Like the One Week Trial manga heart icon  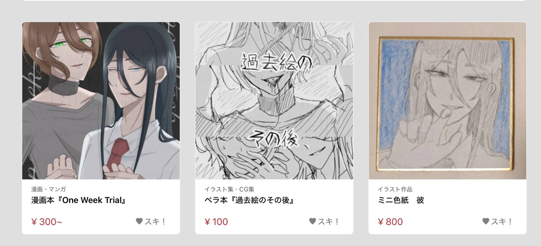139,221
